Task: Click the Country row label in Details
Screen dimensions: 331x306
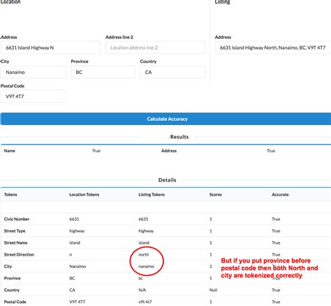Action: coord(12,290)
